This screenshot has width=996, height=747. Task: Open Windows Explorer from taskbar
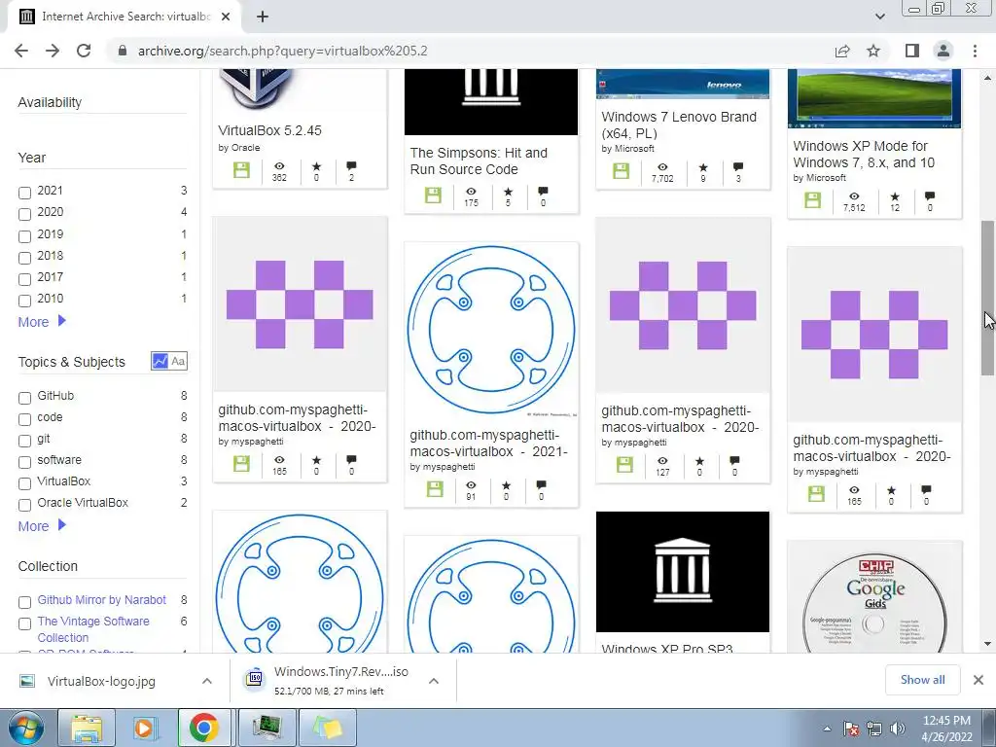pos(87,728)
